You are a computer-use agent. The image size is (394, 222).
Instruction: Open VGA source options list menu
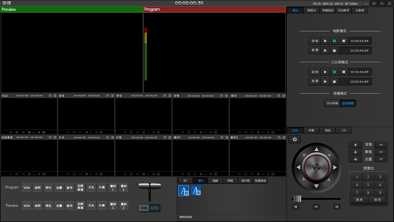tap(55, 96)
